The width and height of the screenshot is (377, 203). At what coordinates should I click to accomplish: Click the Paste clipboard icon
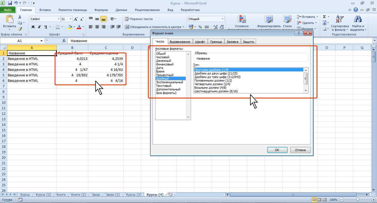pos(9,19)
